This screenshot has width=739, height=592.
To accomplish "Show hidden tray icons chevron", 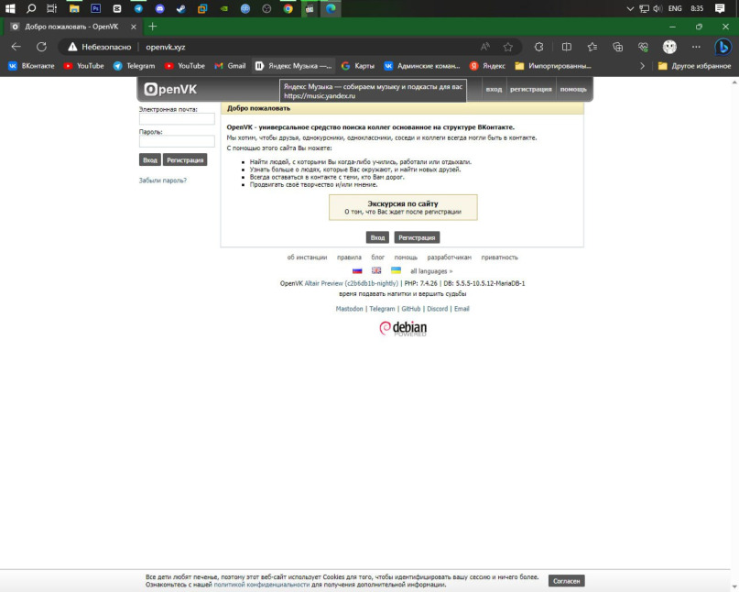I will click(630, 8).
